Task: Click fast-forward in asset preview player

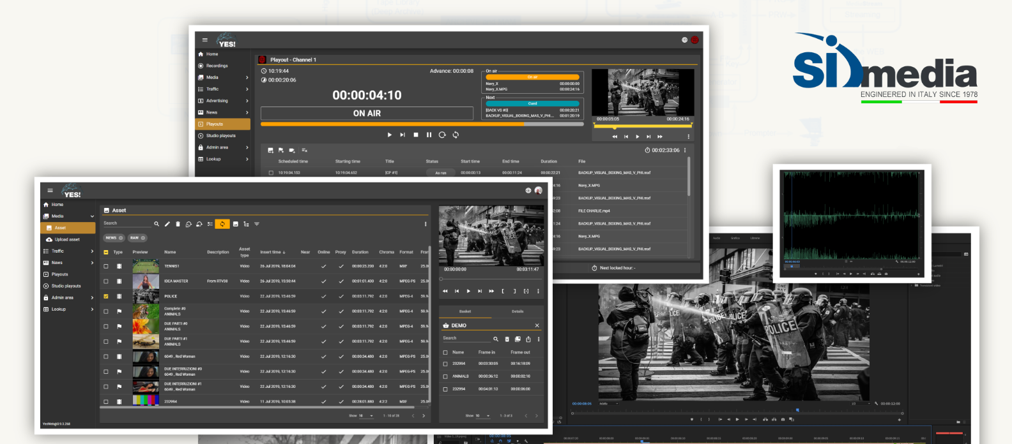Action: click(491, 291)
